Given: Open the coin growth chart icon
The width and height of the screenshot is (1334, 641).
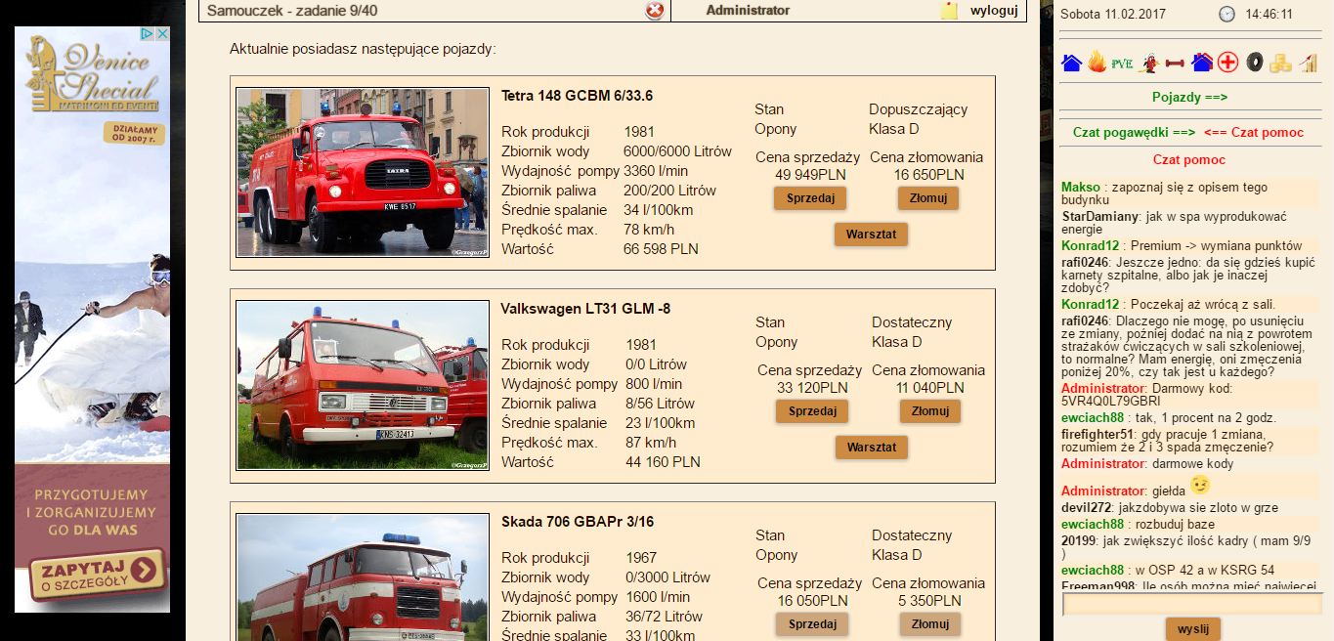Looking at the screenshot, I should [x=1308, y=64].
